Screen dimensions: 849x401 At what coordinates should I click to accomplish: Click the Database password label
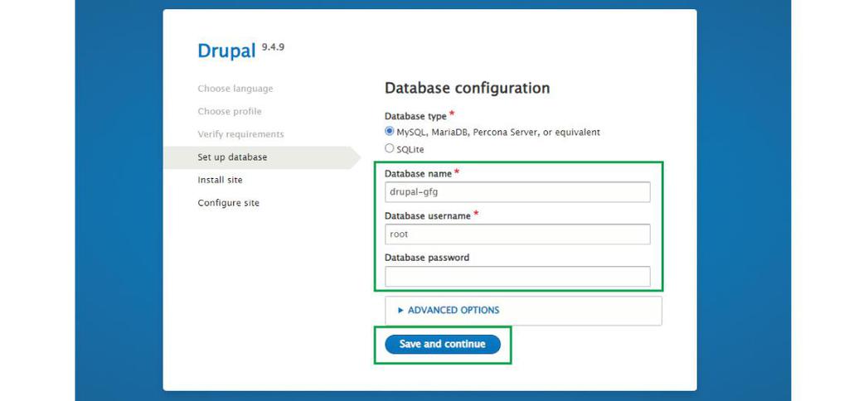coord(426,258)
